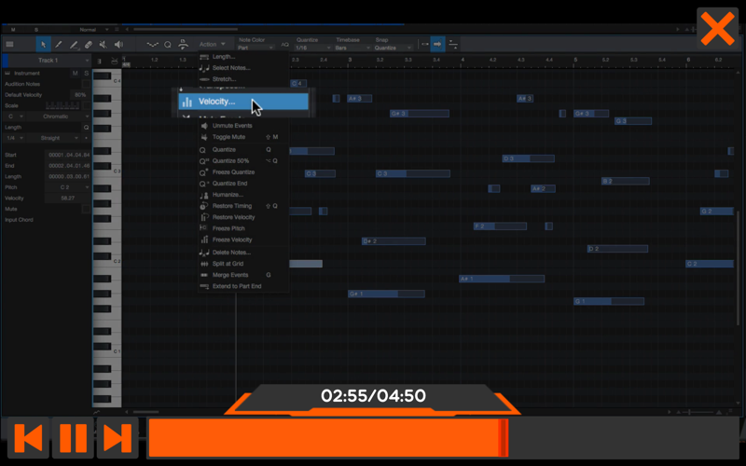
Task: Select the Eraser tool icon
Action: tap(89, 44)
